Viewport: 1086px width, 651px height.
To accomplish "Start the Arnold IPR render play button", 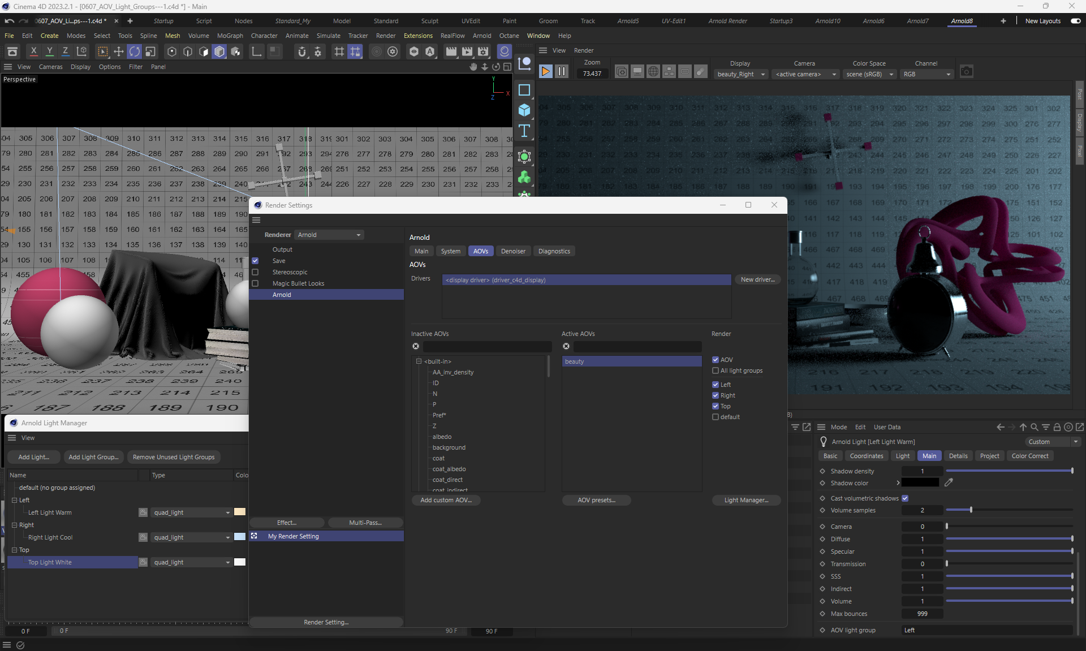I will coord(545,71).
